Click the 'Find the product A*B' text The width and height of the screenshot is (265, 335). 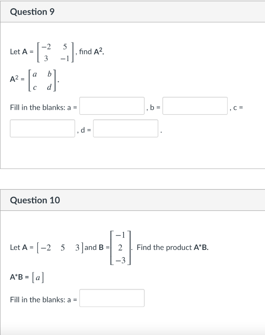173,247
